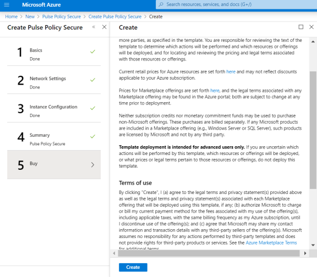Select step 3 Instance Configuration
Viewport: 317px width, 277px height.
(54, 108)
